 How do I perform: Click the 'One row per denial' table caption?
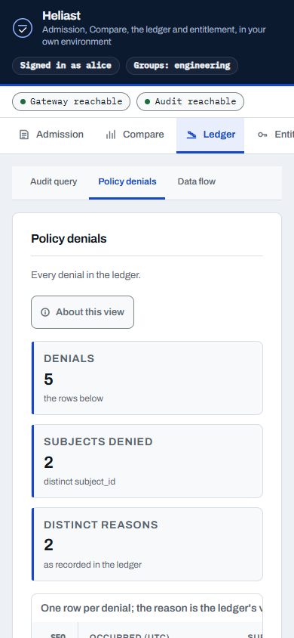[x=152, y=609]
